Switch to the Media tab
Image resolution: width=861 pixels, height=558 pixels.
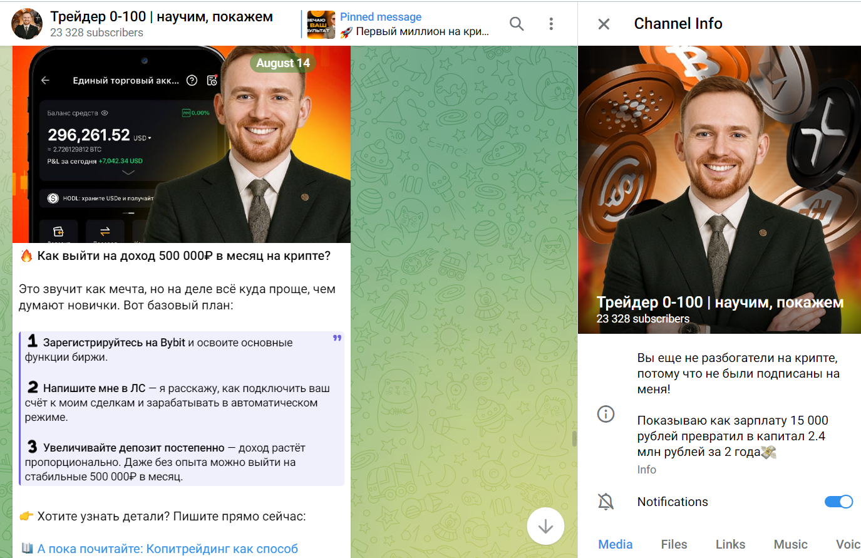click(615, 544)
